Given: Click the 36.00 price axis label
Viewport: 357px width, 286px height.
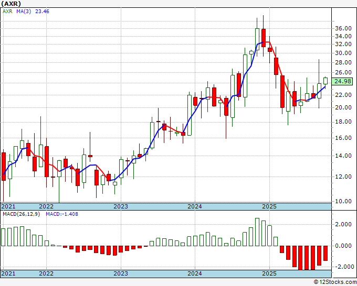Looking at the screenshot, I should coord(343,28).
